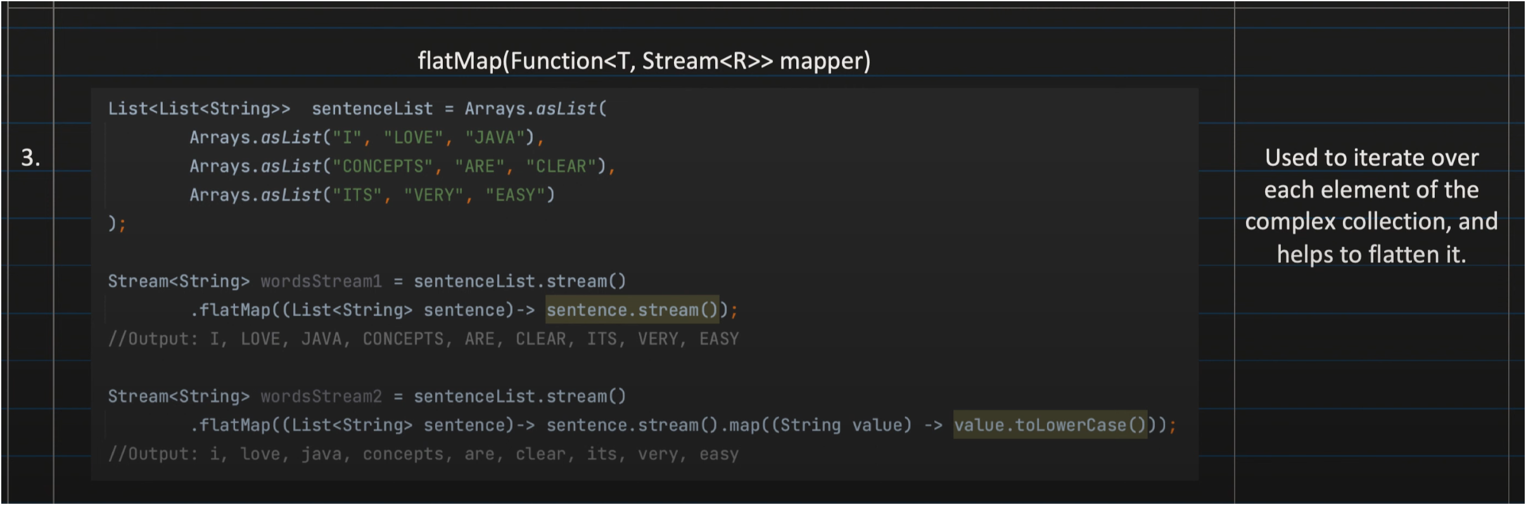Click the highlighted sentence.stream() expression

[x=632, y=310]
